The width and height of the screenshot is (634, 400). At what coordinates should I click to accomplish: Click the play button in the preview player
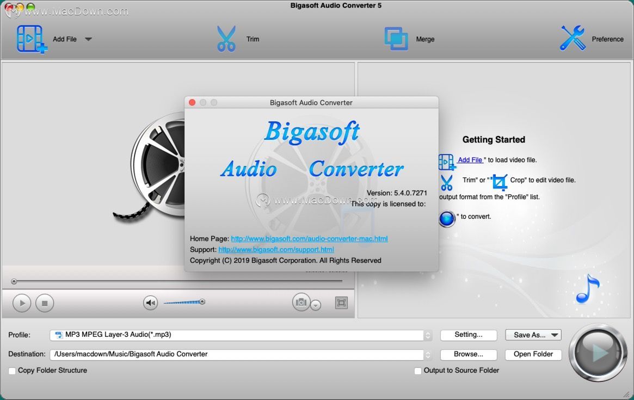(22, 303)
